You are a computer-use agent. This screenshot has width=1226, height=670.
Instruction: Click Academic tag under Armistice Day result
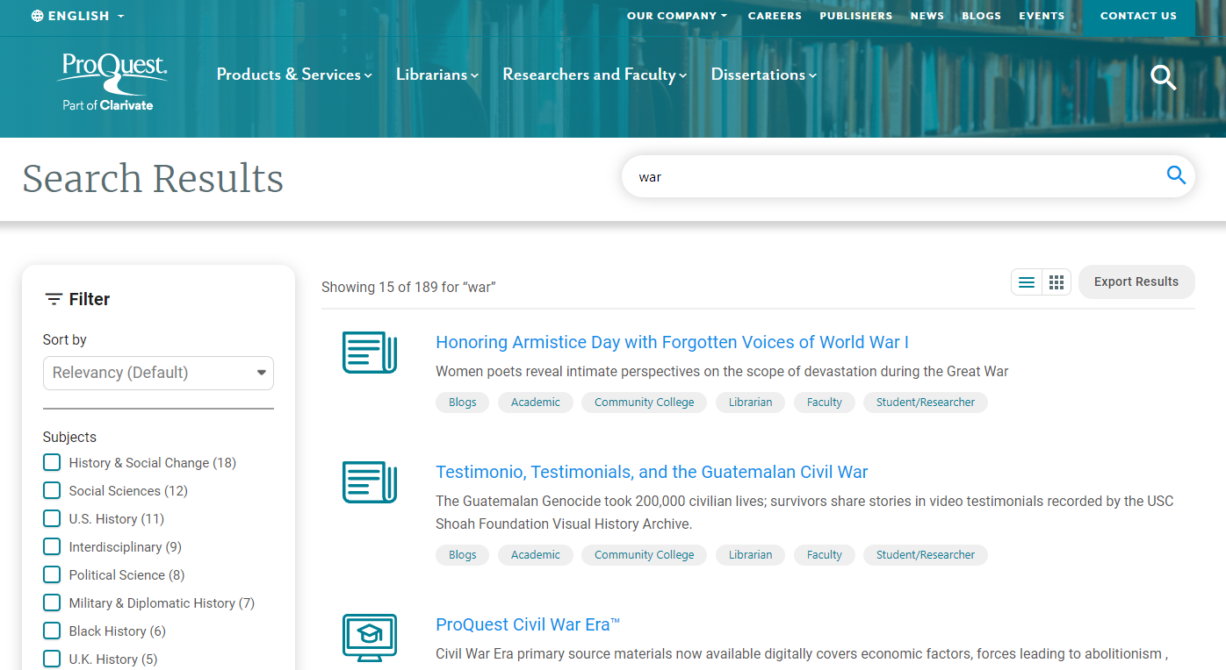[x=536, y=403]
